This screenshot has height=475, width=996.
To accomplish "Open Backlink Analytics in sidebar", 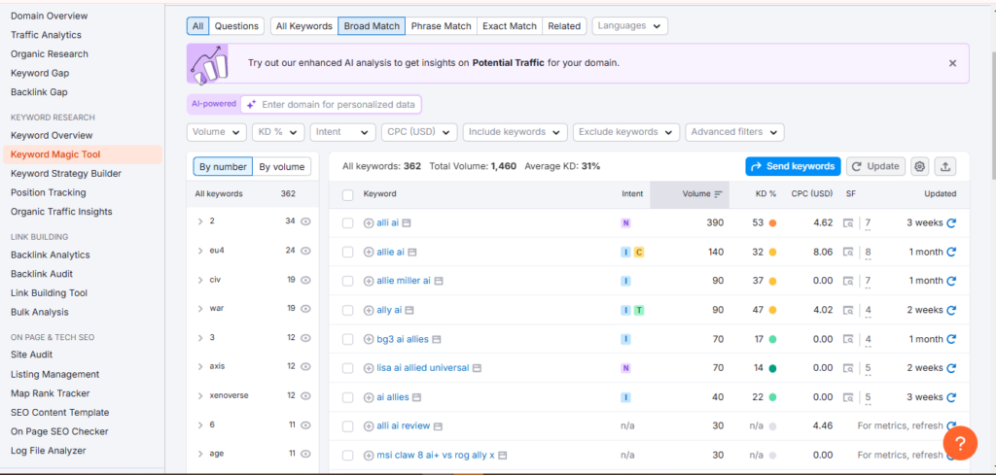I will (x=51, y=254).
